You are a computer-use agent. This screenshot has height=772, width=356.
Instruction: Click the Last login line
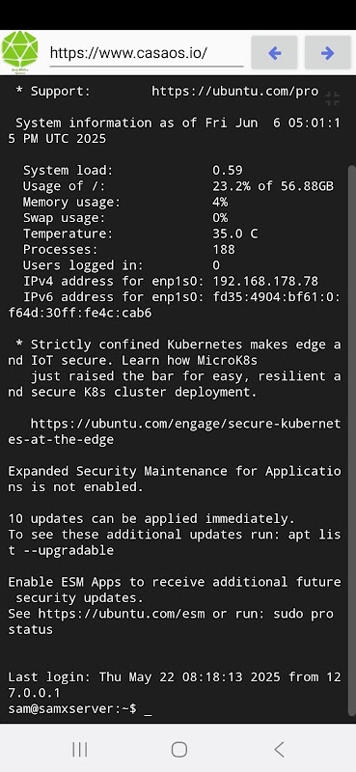175,685
